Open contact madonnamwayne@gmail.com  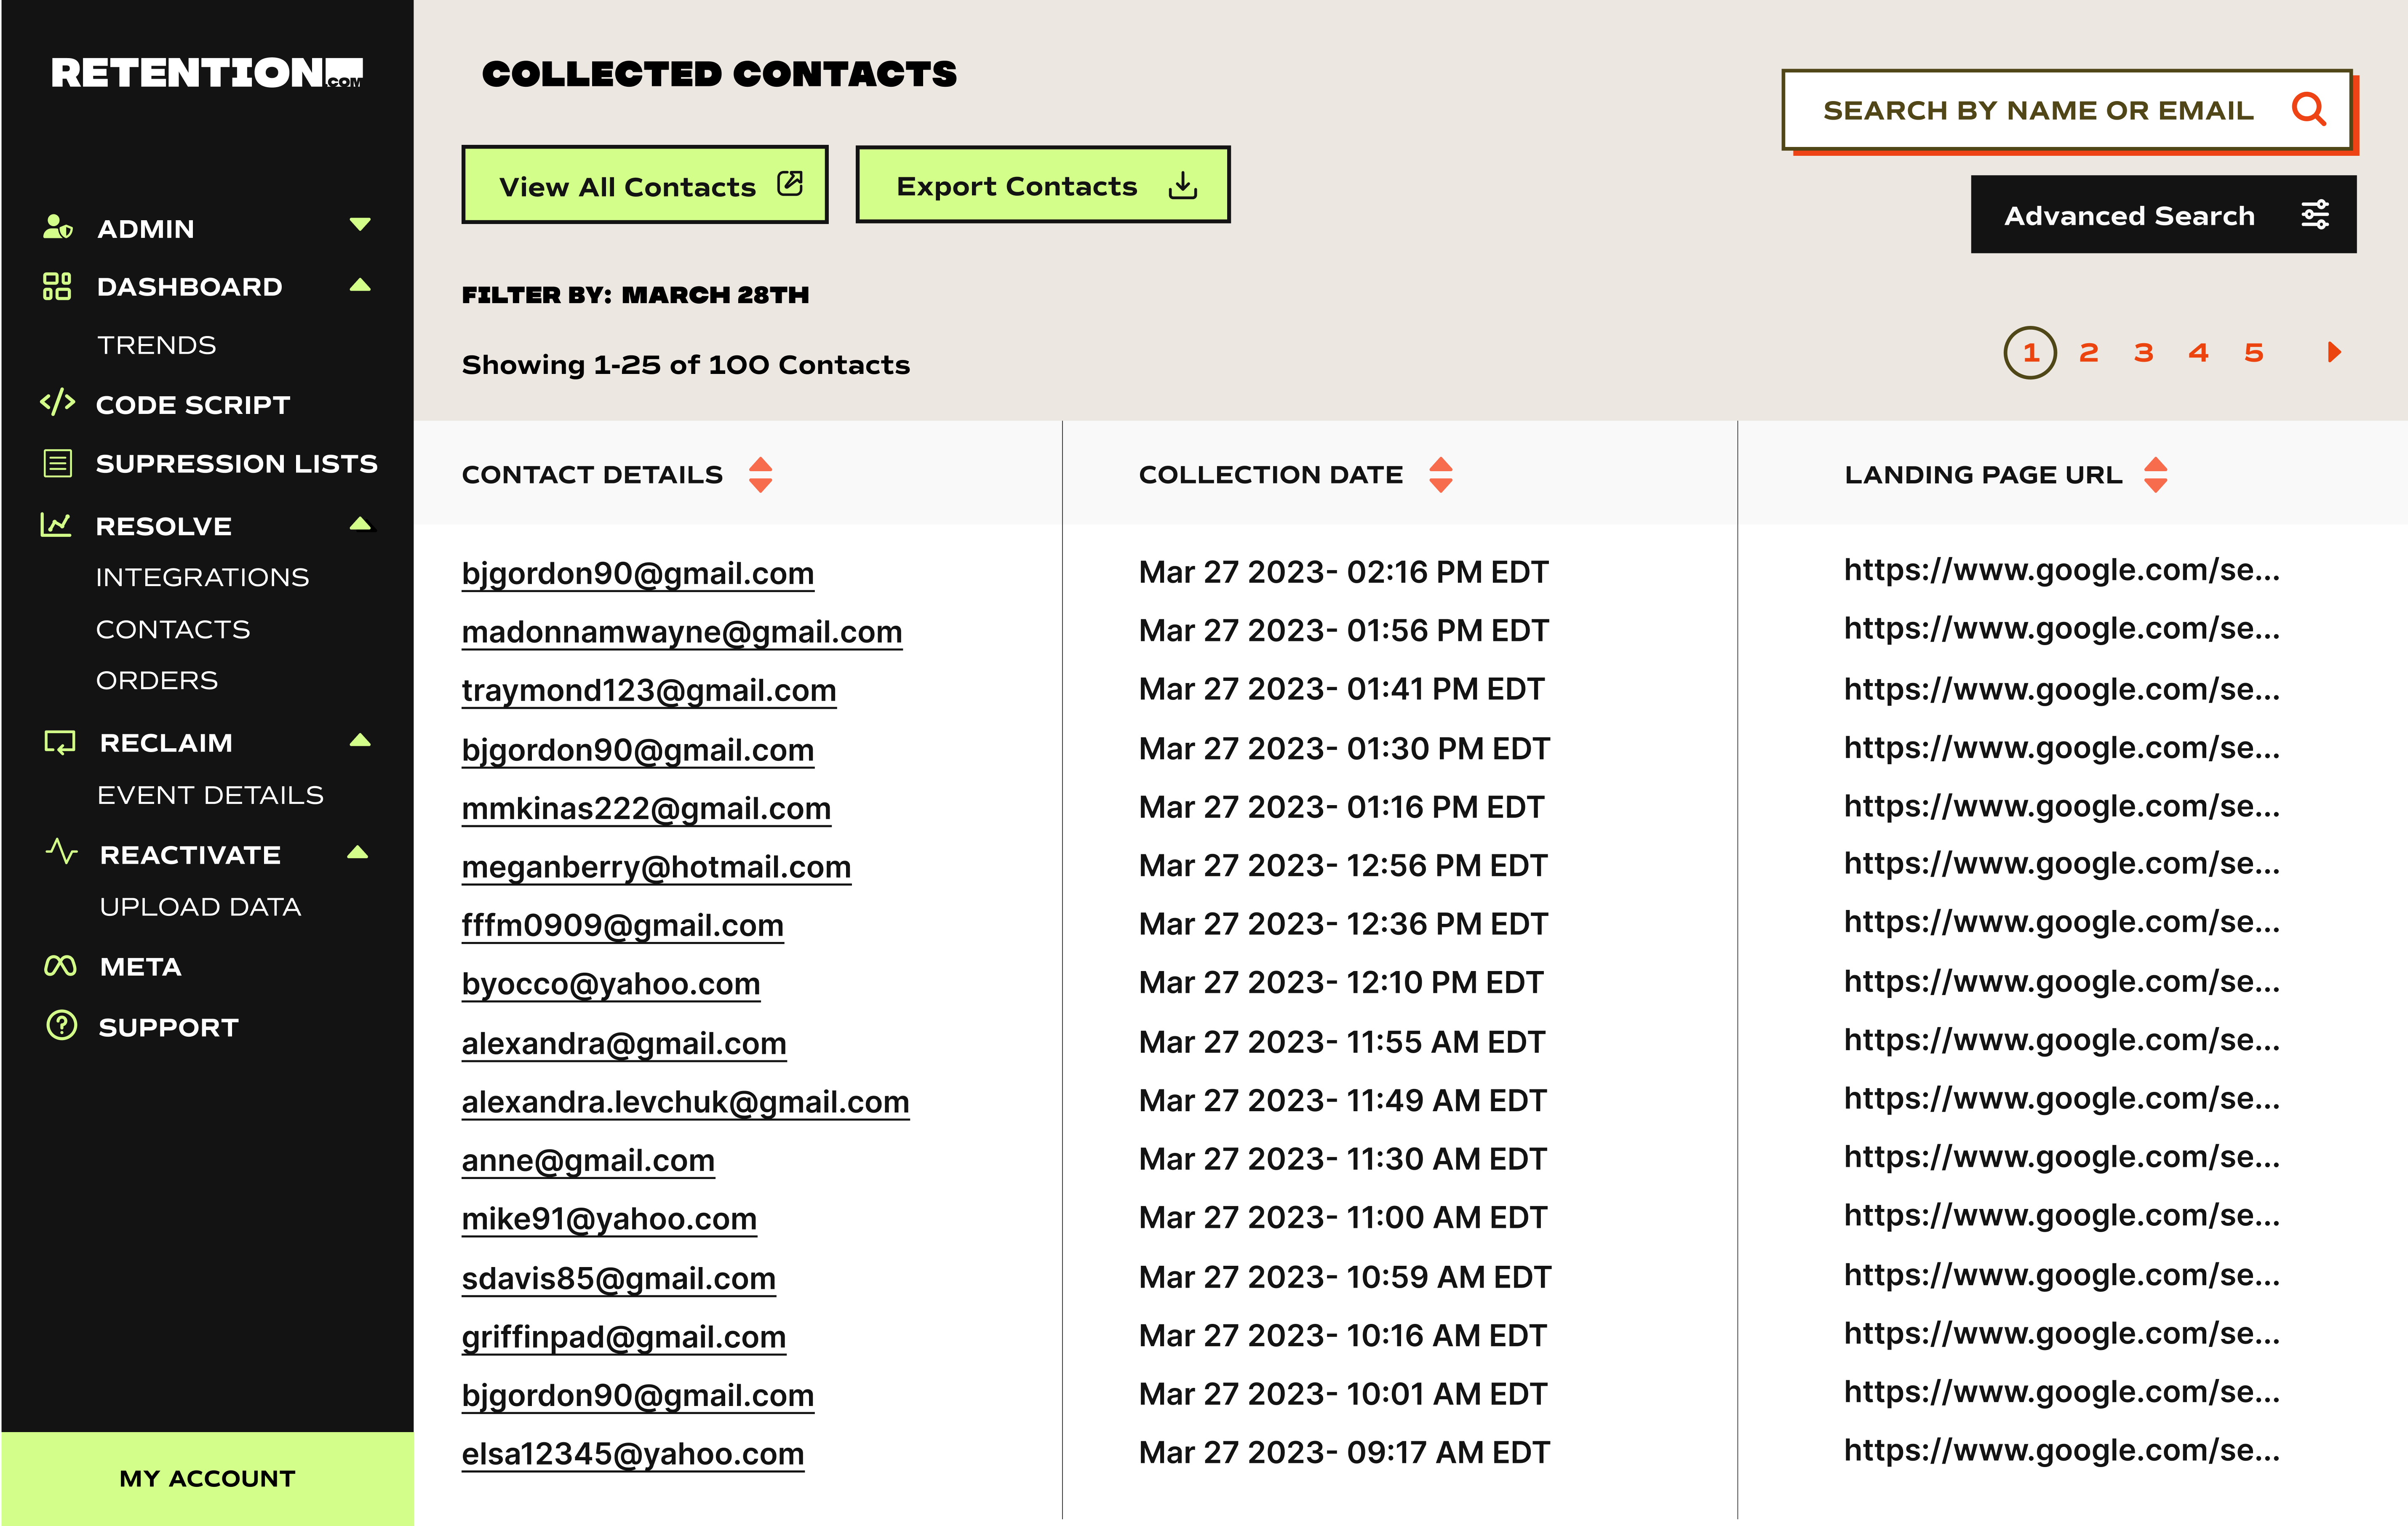click(x=682, y=633)
